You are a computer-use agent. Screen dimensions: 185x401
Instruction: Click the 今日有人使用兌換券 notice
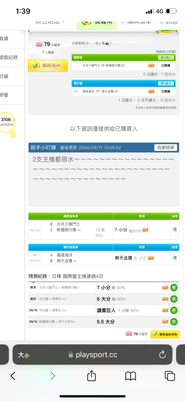[156, 108]
